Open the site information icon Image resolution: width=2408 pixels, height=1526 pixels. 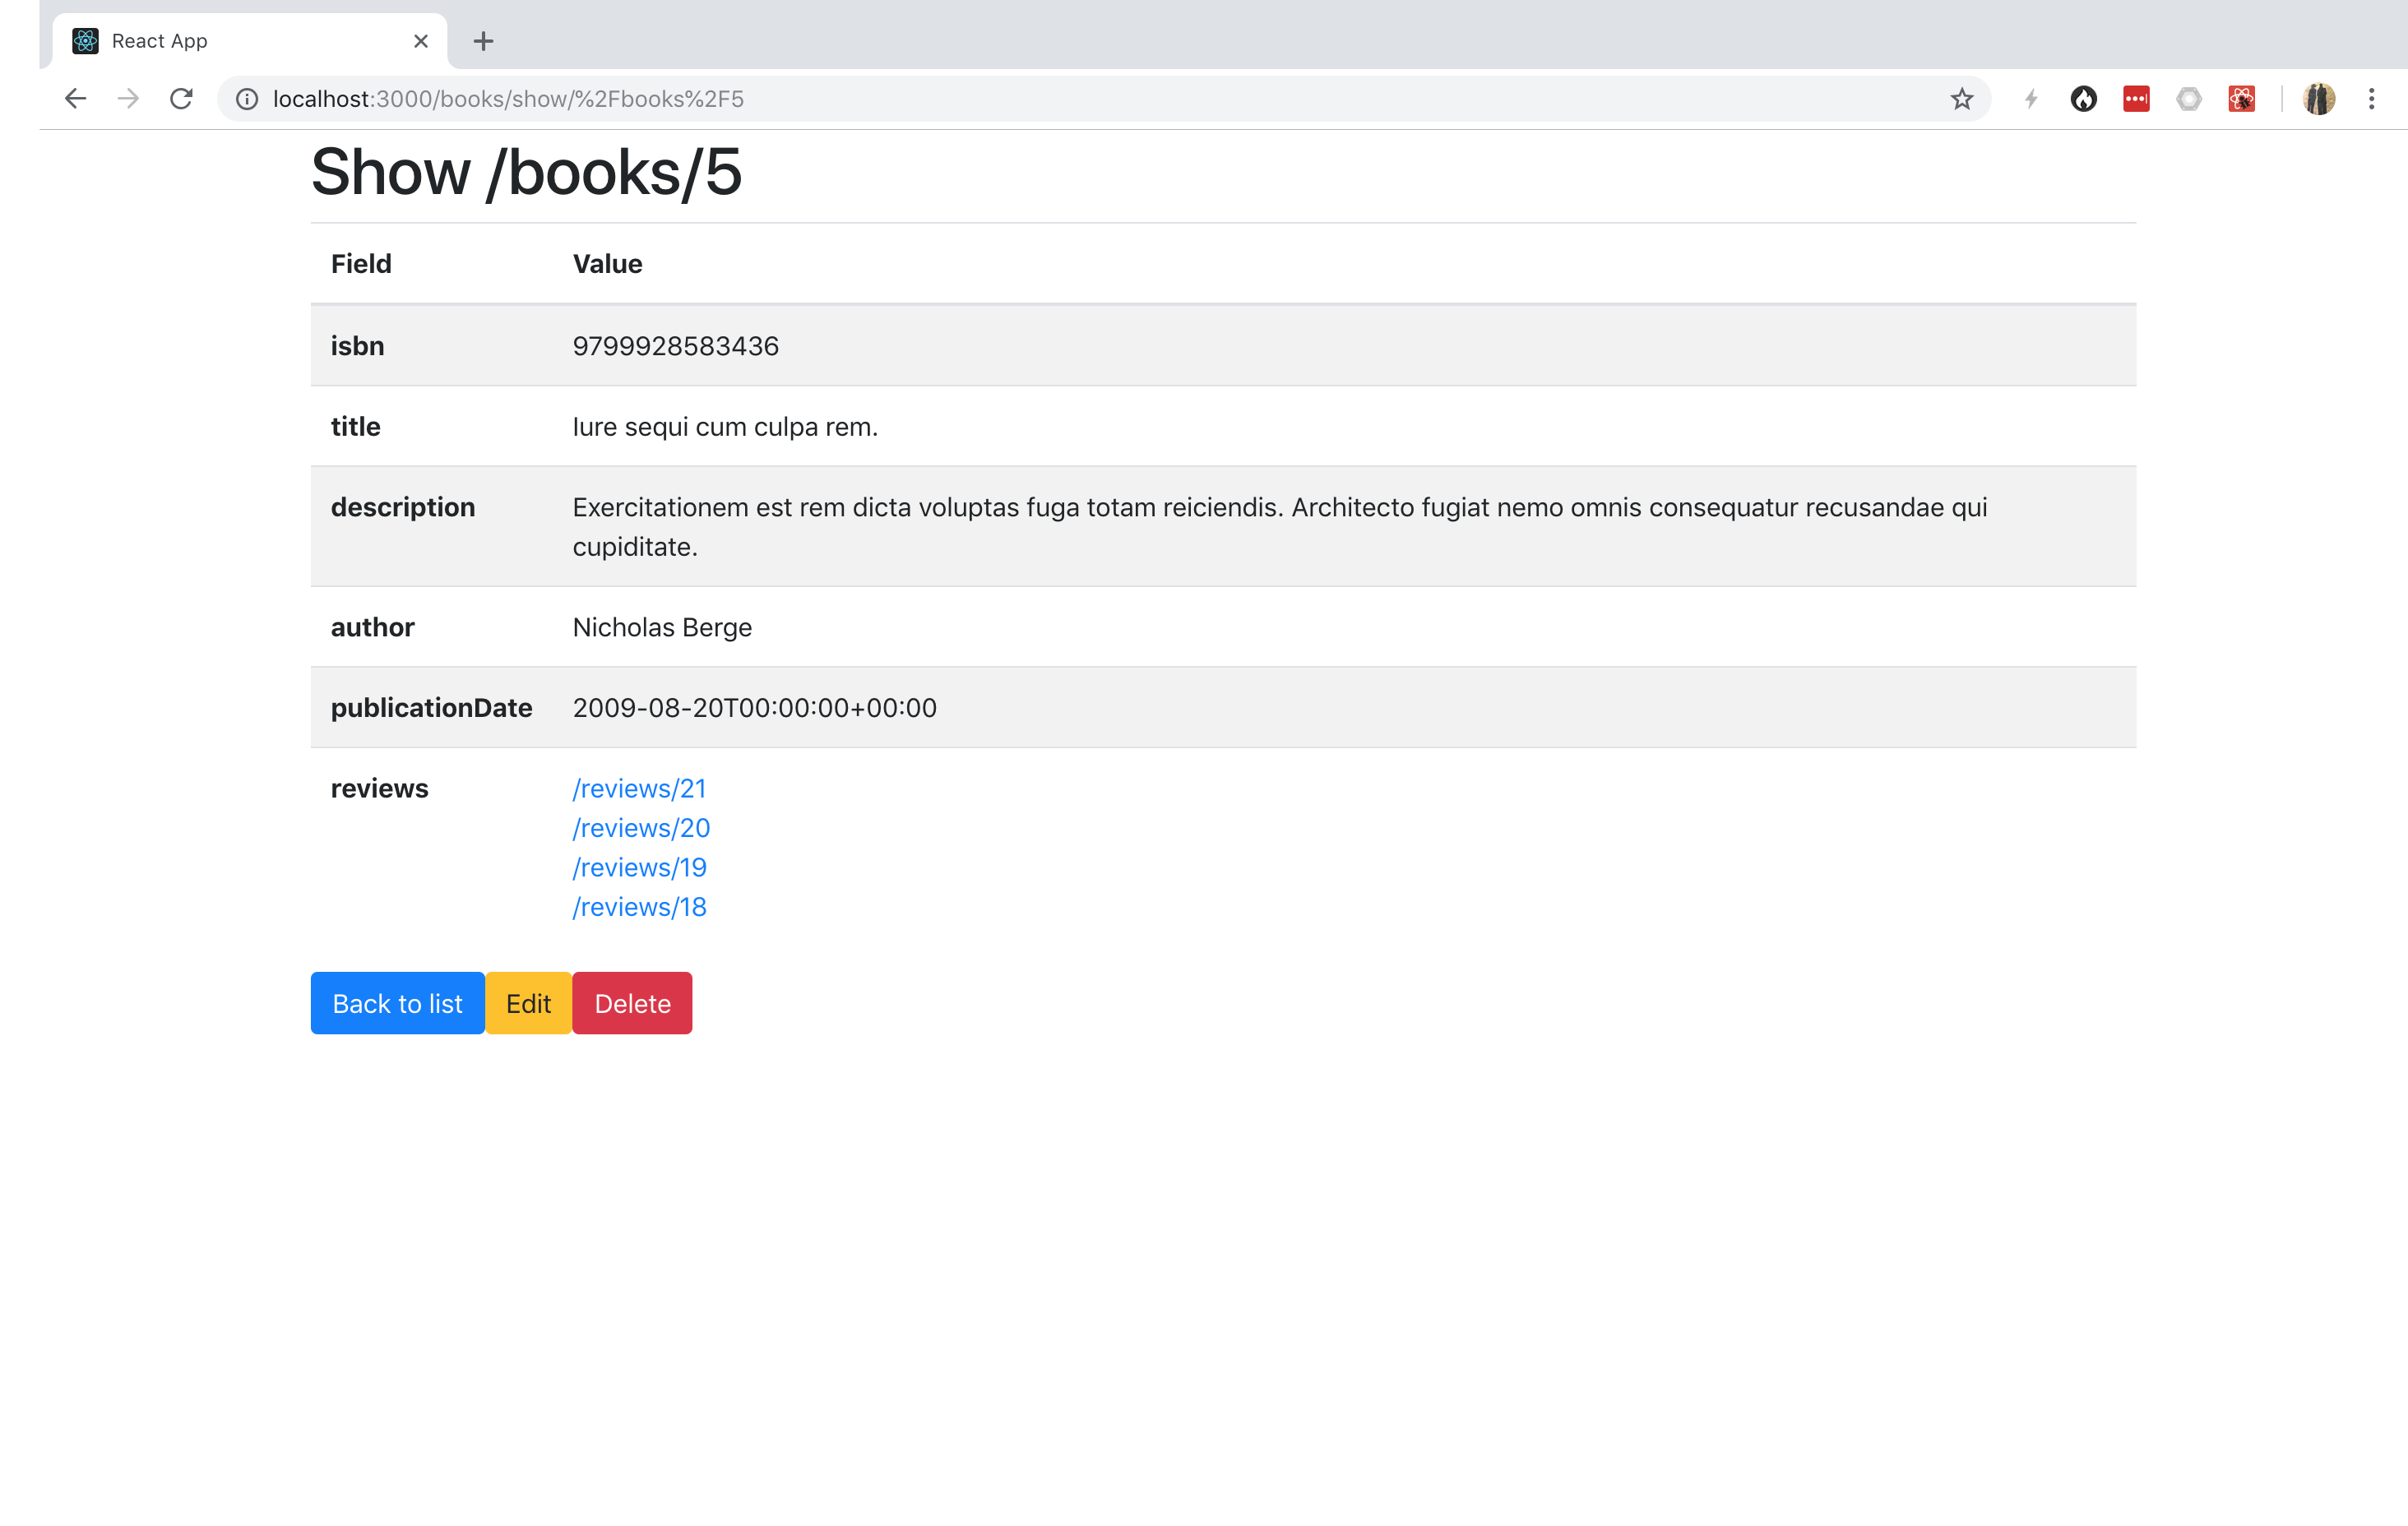[x=247, y=98]
